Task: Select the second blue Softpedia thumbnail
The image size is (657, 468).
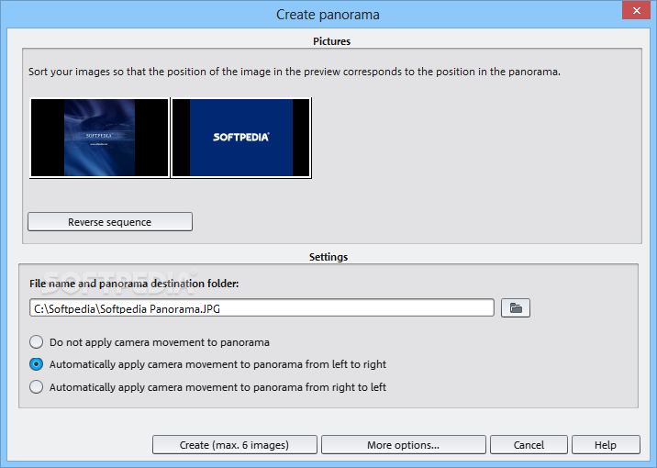Action: 241,138
